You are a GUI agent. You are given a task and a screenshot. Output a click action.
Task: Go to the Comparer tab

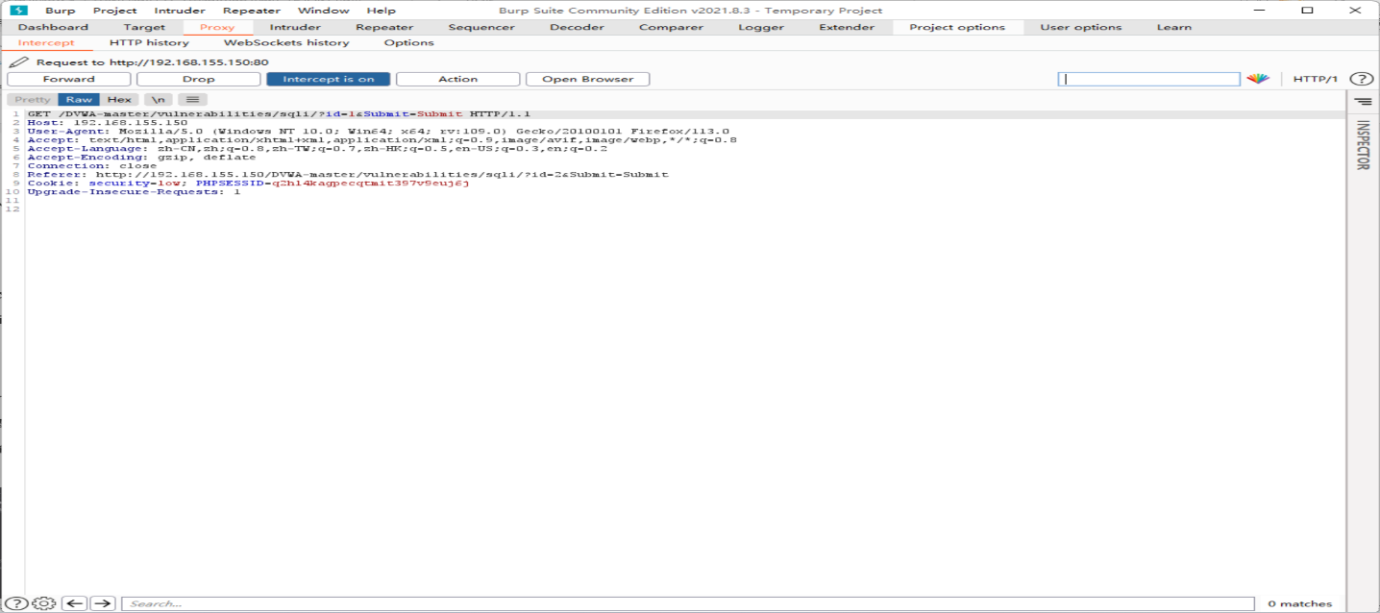(x=671, y=27)
